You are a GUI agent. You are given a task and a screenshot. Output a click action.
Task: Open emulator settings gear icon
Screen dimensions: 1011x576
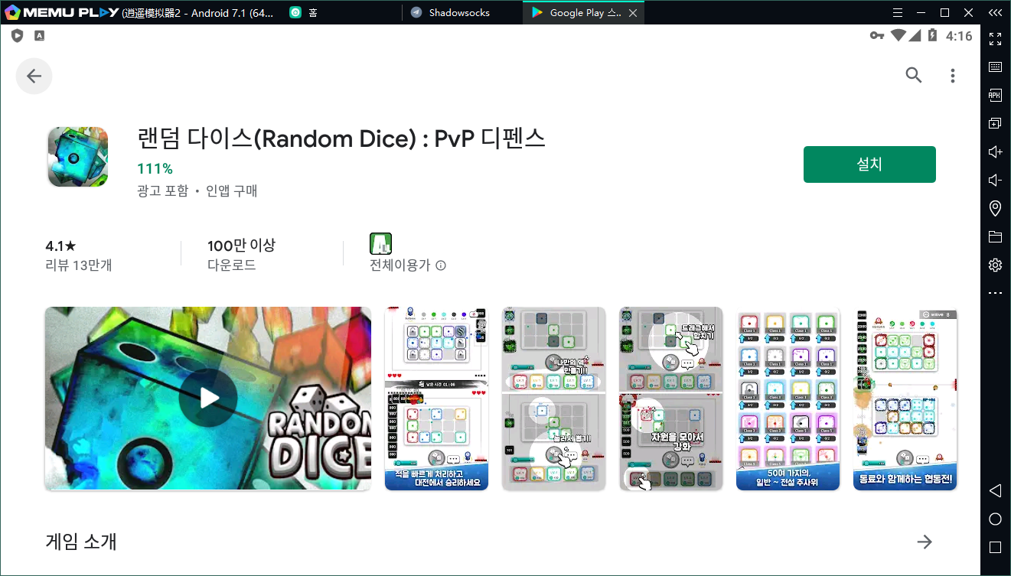[x=995, y=265]
